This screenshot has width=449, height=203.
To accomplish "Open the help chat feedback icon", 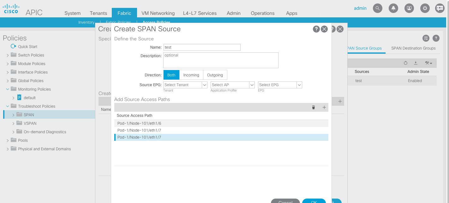I will click(440, 8).
